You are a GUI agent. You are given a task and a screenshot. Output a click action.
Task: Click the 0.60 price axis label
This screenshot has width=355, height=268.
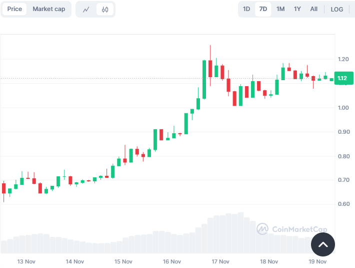(x=342, y=204)
